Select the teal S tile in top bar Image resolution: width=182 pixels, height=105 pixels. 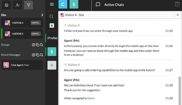coord(74,4)
